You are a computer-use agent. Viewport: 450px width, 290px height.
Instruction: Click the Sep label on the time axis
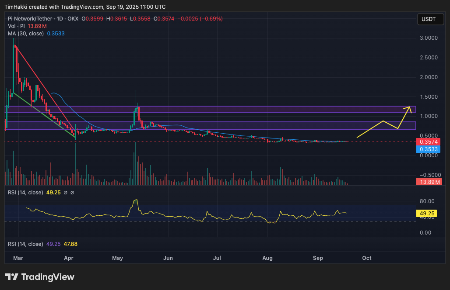coord(317,258)
